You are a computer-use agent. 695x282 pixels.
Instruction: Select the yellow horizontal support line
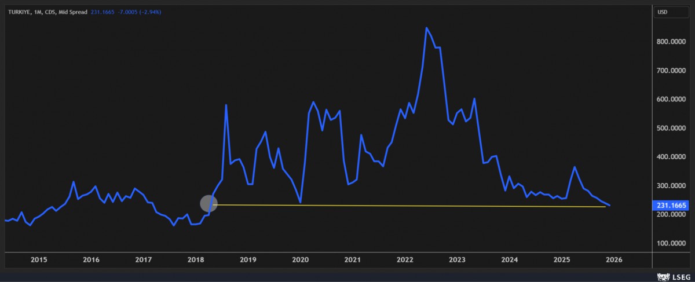[405, 206]
